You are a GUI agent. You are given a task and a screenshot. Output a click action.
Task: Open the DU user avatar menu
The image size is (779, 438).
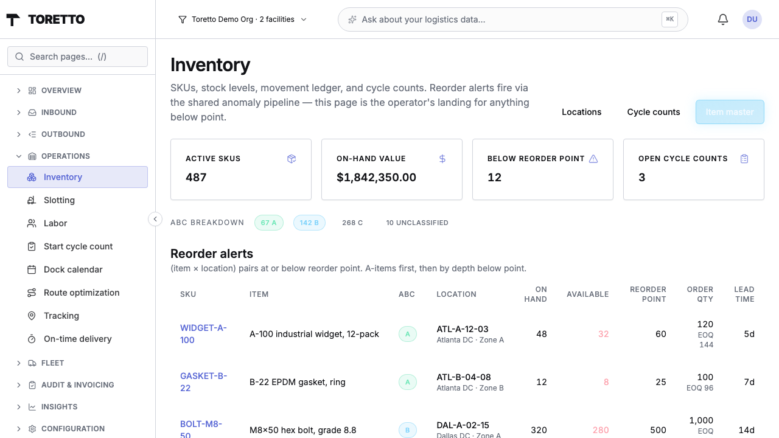pyautogui.click(x=752, y=19)
